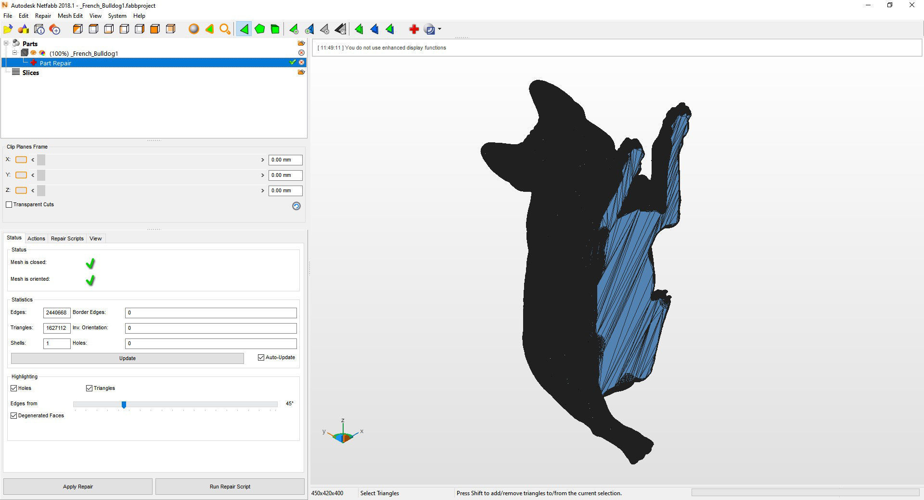Click the X clip plane left arrow
The height and width of the screenshot is (500, 924).
[33, 160]
